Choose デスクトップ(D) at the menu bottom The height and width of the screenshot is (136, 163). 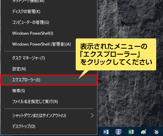point(49,126)
